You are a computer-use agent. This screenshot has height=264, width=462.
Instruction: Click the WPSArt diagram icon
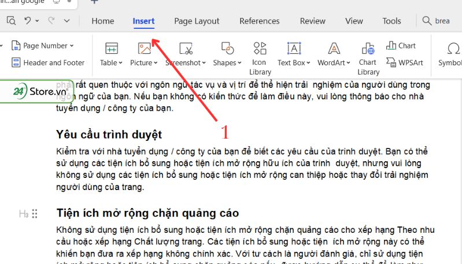(x=391, y=62)
